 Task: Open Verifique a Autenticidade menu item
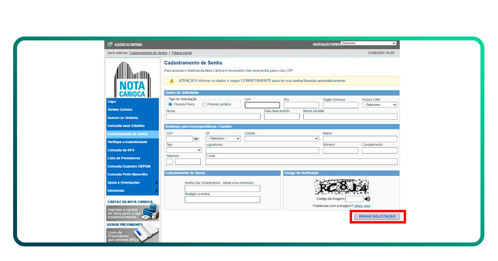[127, 142]
